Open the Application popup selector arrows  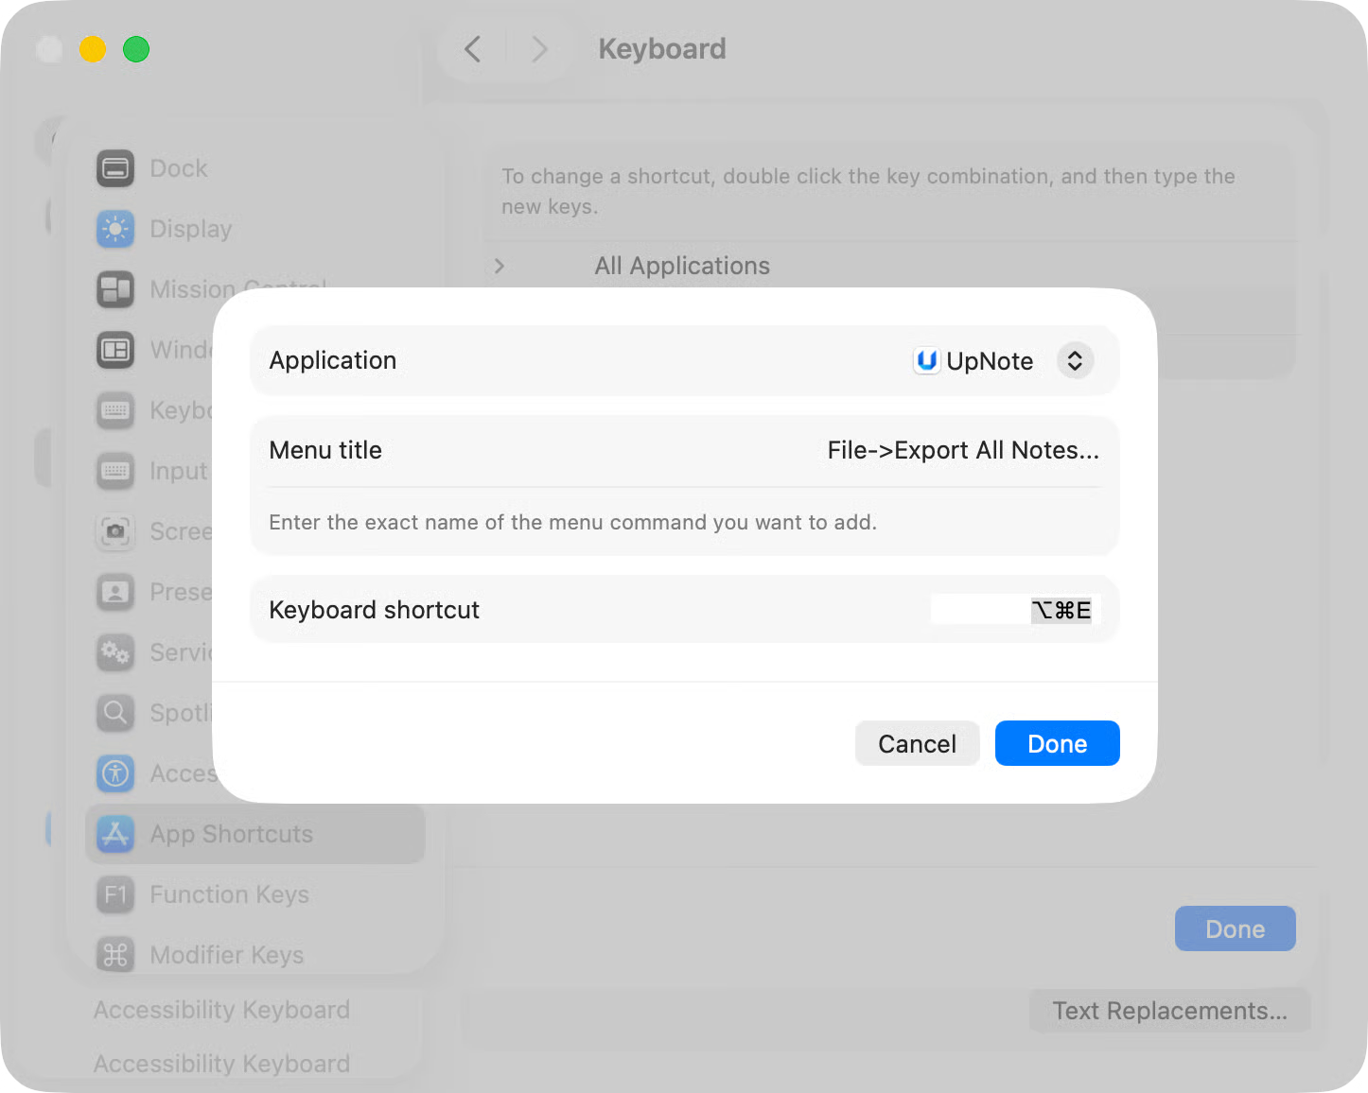click(1075, 360)
